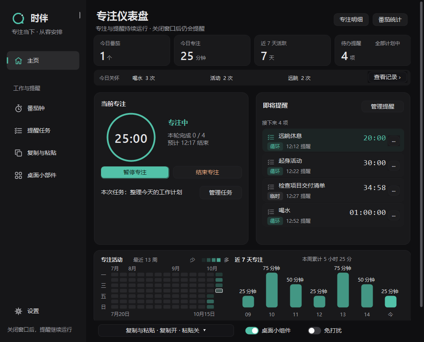424x342 pixels.
Task: Click the 临时 tag on 检查项目交付清单
Action: click(x=275, y=196)
